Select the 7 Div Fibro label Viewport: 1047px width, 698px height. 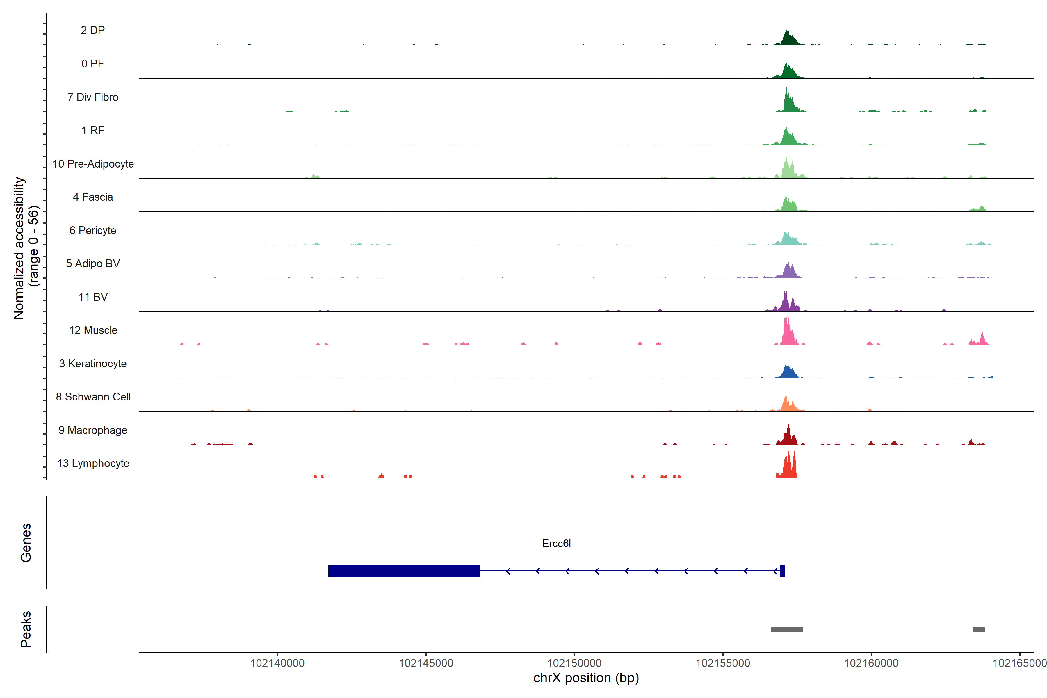coord(92,97)
